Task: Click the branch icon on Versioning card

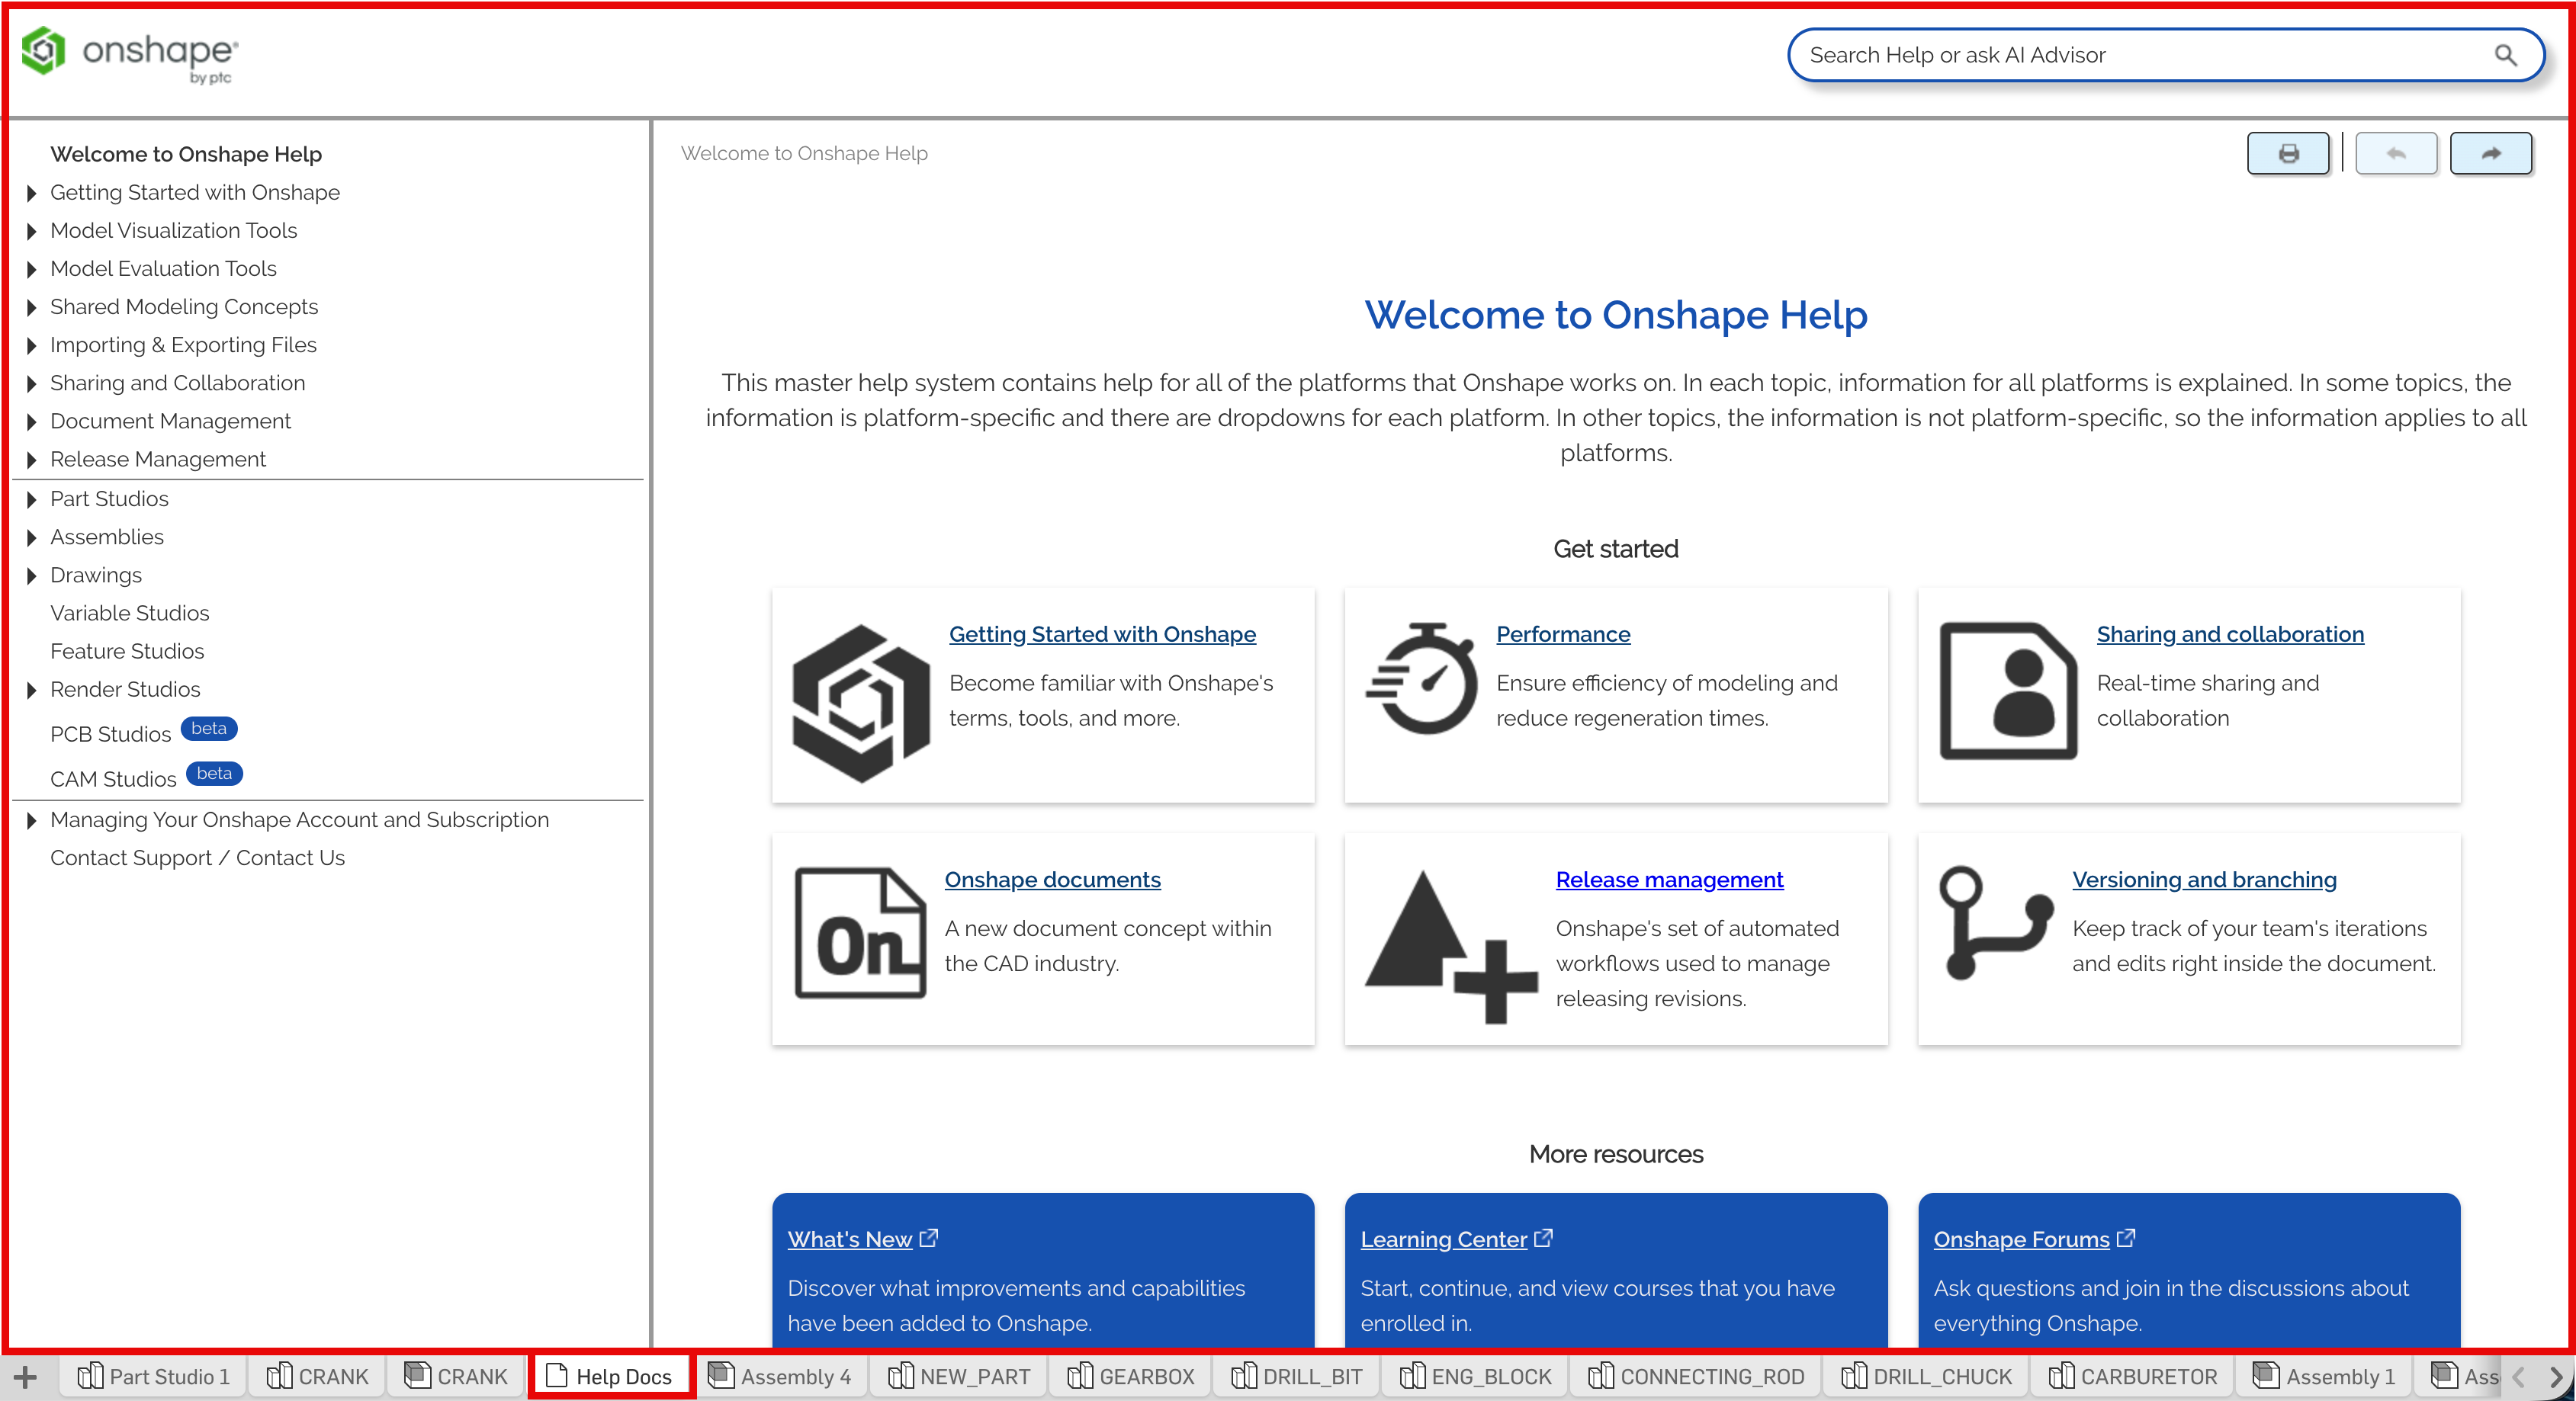Action: pos(1996,922)
